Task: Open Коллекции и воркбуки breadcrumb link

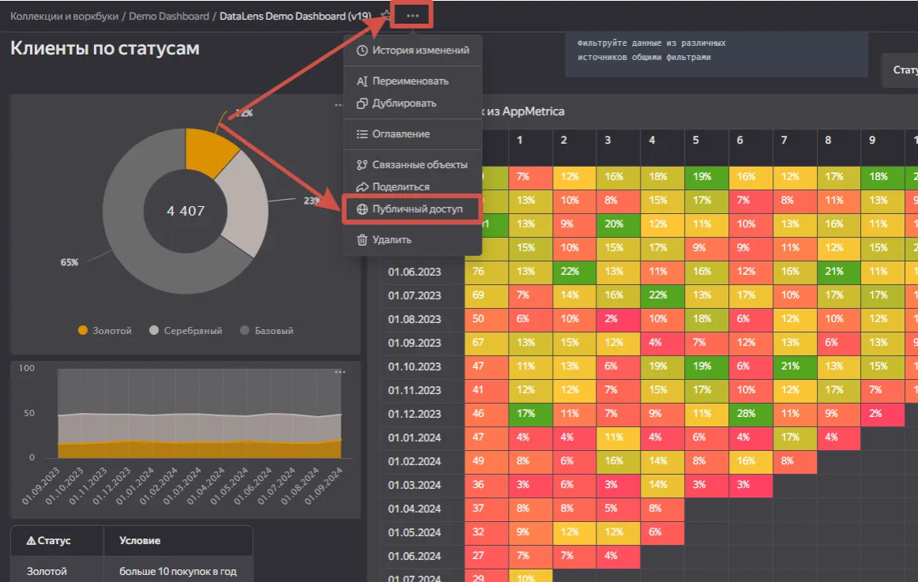Action: click(65, 17)
